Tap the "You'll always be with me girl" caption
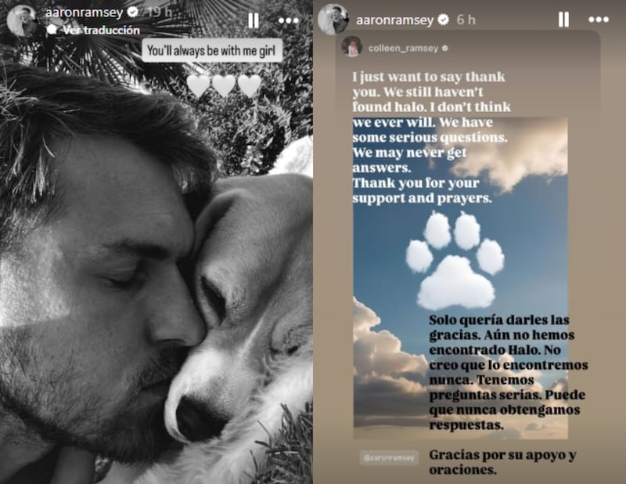 [x=211, y=51]
